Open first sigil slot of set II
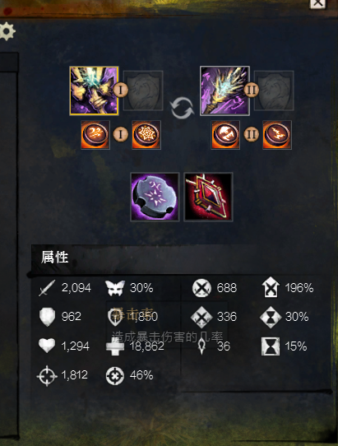 point(225,135)
